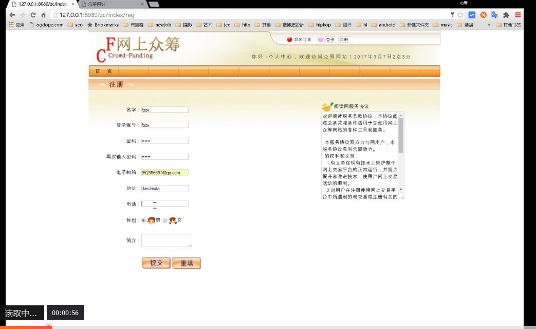Viewport: 536px width, 329px height.
Task: Open a new browser tab
Action: [154, 4]
